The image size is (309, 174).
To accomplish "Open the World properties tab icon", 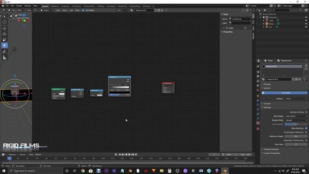I will pos(258,90).
